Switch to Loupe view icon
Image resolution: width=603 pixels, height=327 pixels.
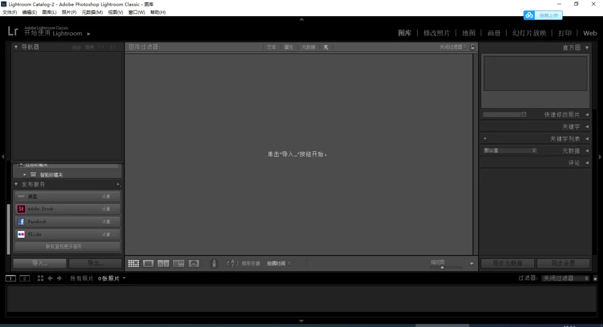[149, 263]
